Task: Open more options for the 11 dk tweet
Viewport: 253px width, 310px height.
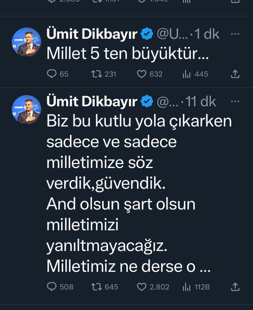Action: pyautogui.click(x=235, y=101)
